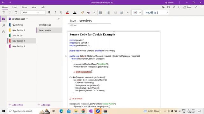Toggle bulleted list
The image size is (204, 114).
click(x=100, y=13)
